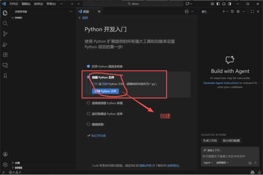This screenshot has height=175, width=263.
Task: Toggle the secondary side bar icon
Action: pos(229,4)
